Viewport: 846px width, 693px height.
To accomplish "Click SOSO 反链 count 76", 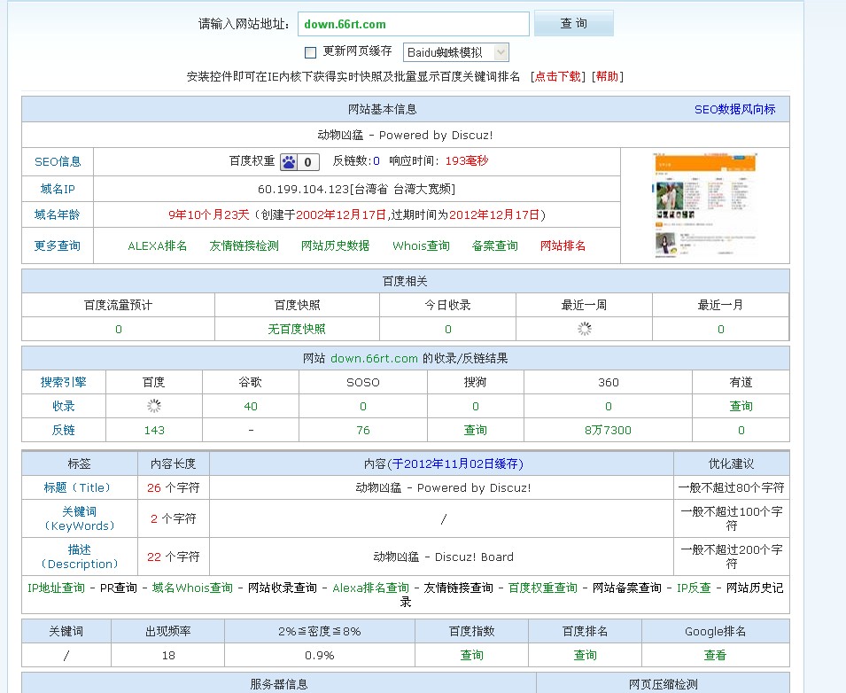I will (363, 430).
